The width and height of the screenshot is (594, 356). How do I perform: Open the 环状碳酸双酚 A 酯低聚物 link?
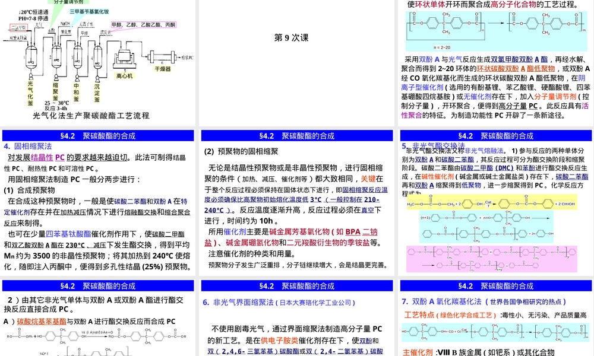(x=516, y=68)
